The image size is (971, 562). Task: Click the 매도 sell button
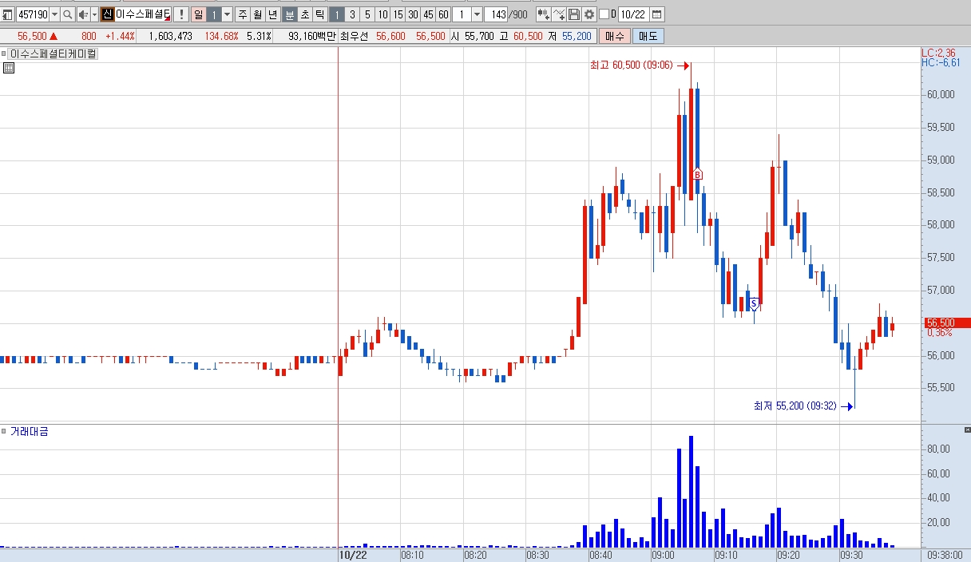tap(648, 36)
